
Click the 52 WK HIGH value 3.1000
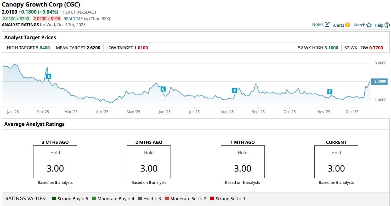coord(331,48)
